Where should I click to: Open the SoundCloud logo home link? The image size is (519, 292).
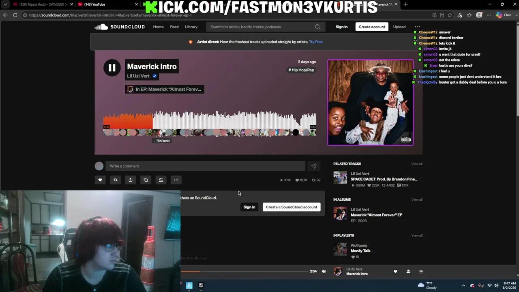point(120,27)
